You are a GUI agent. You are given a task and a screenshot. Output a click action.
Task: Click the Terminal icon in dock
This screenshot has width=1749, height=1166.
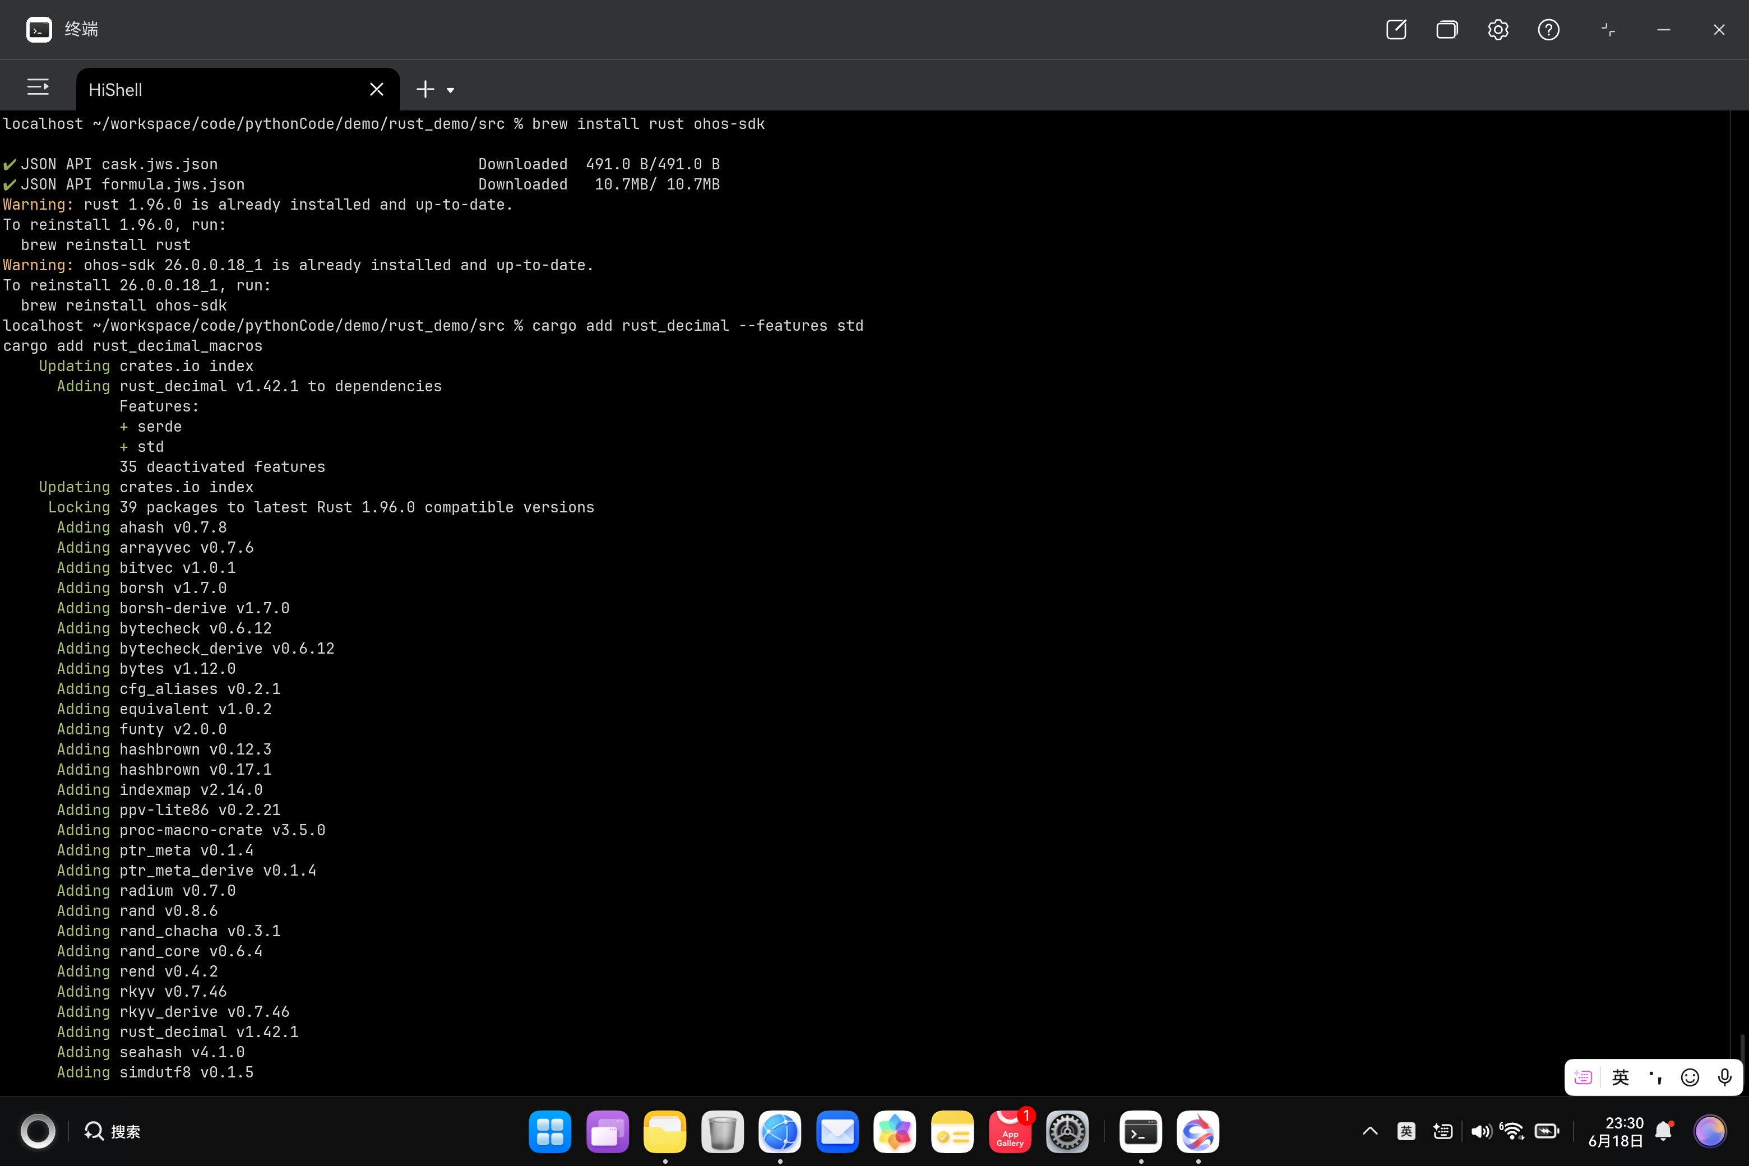pos(1141,1132)
